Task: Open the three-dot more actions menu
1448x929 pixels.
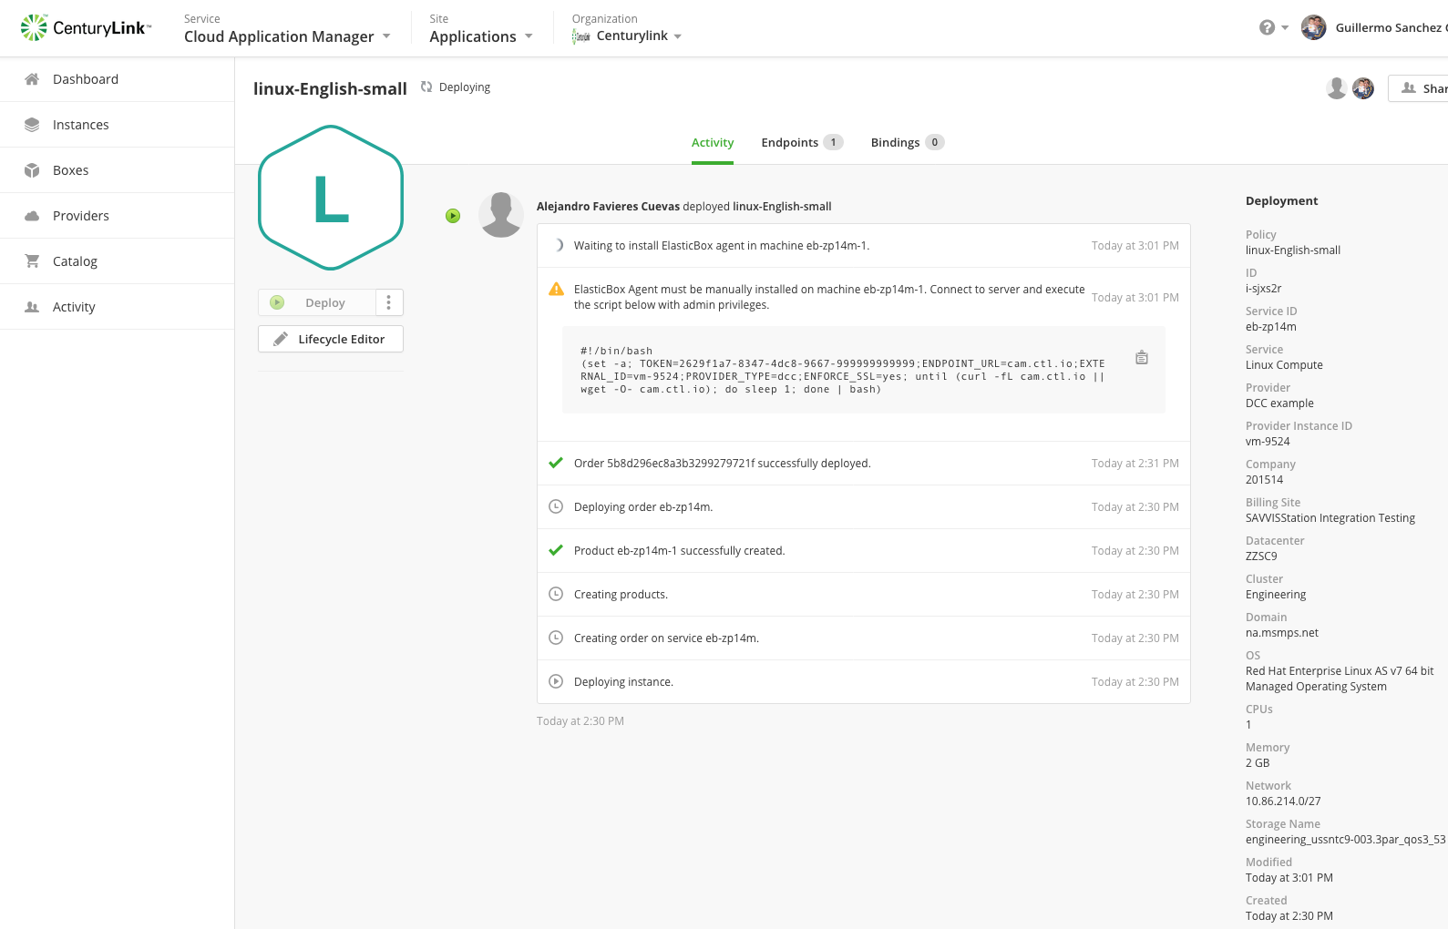Action: tap(389, 302)
